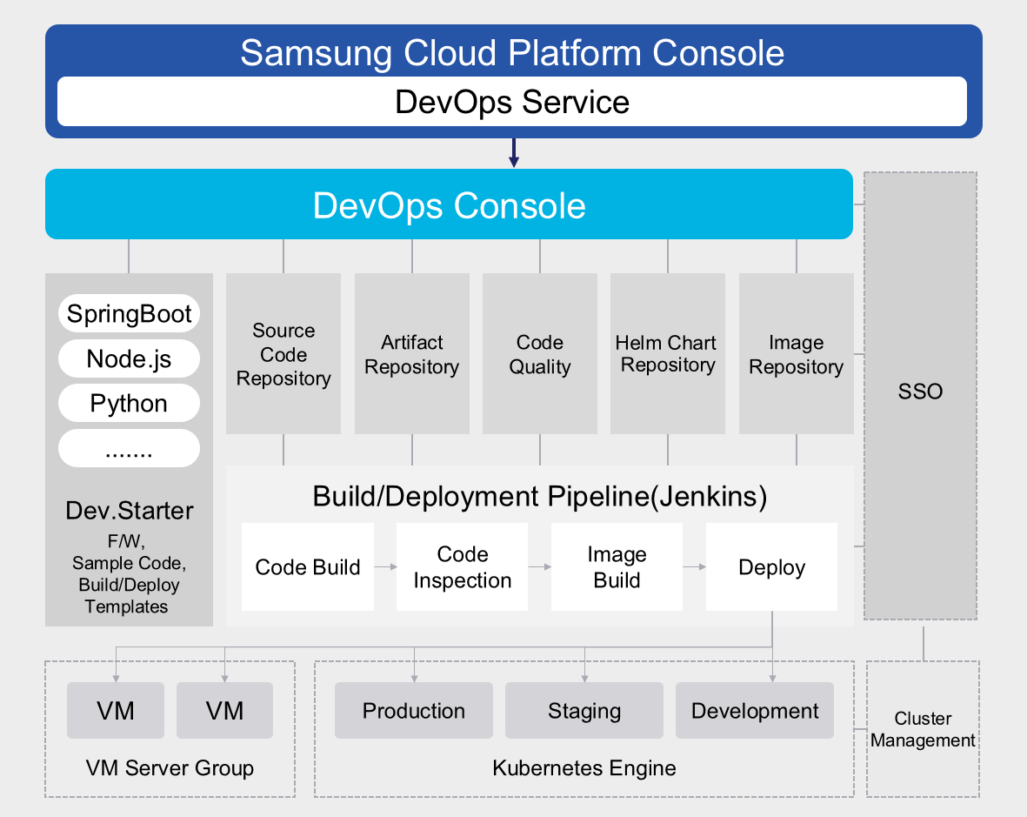Click the Samsung Cloud Platform Console title

click(x=512, y=53)
